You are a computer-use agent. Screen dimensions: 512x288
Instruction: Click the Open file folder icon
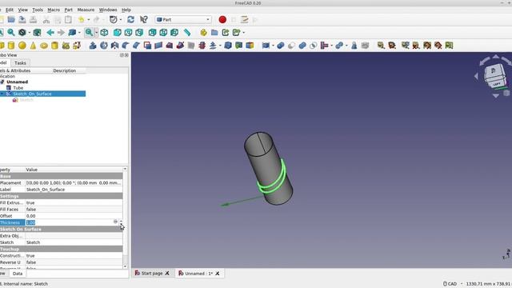(x=11, y=19)
